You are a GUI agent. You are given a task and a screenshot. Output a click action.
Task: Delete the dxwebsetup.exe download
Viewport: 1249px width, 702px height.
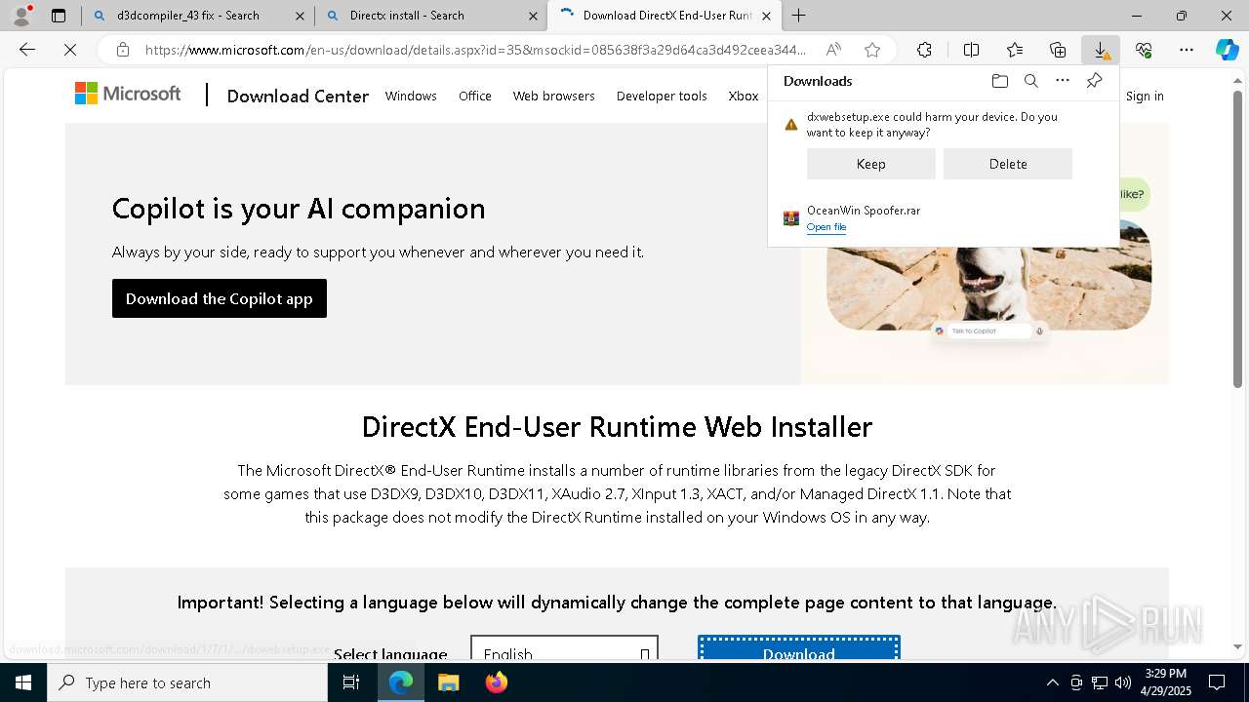1008,164
